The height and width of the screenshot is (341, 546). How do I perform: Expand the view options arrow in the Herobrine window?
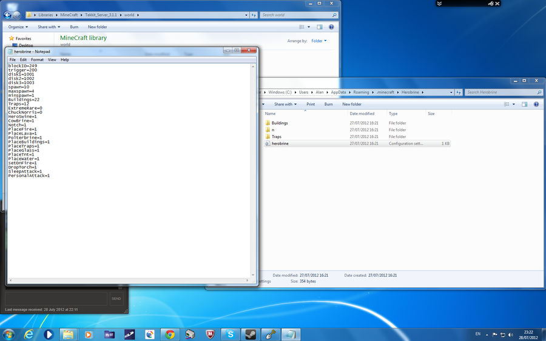point(514,104)
